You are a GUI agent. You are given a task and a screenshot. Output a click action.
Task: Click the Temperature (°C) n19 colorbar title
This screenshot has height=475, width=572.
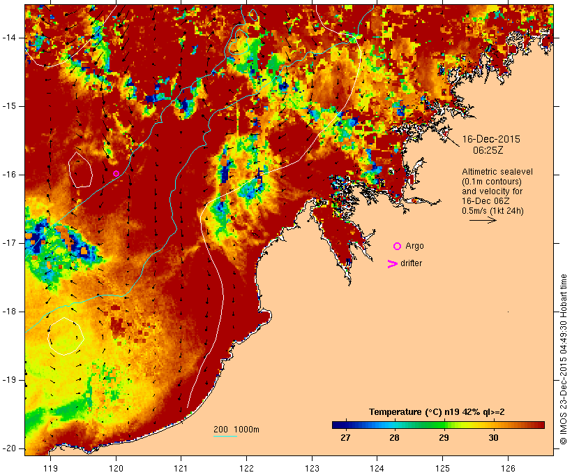[x=437, y=412]
